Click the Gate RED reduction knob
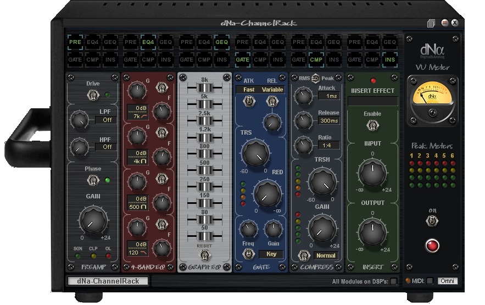485x305 pixels. click(x=268, y=194)
